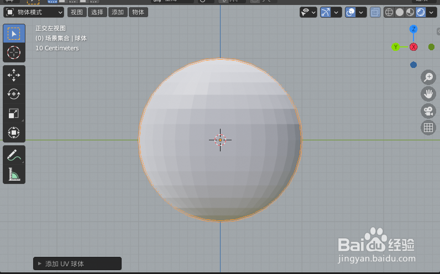Switch to wireframe viewport shading
The image size is (440, 274).
pos(389,12)
